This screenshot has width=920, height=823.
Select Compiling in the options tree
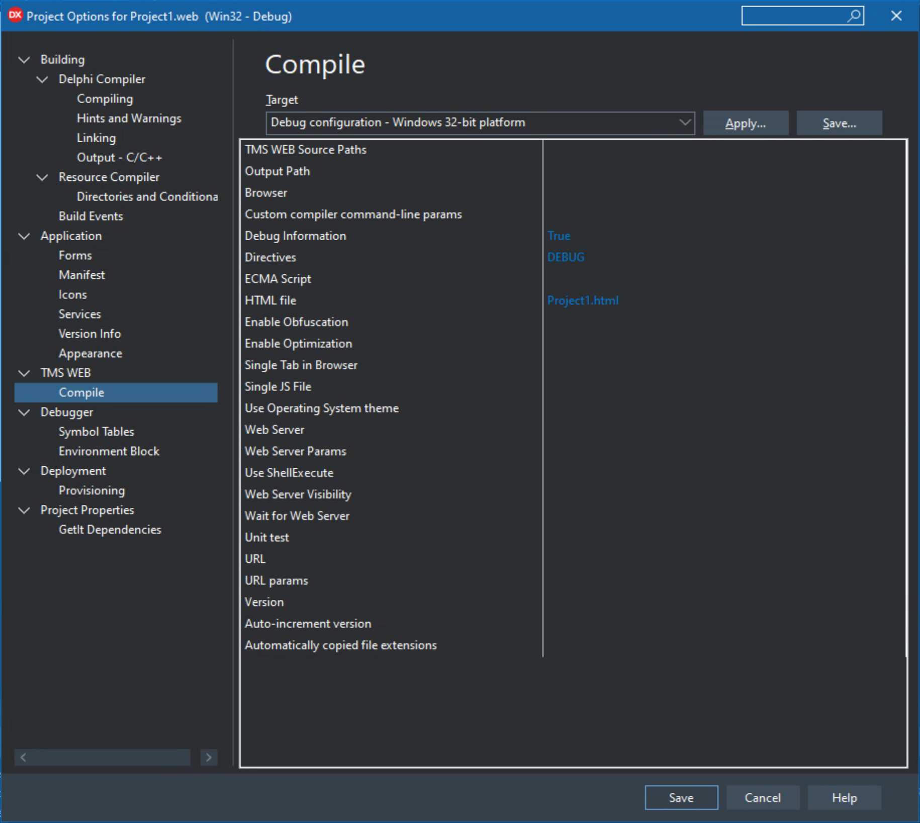105,99
